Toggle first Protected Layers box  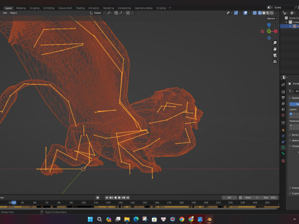(291, 125)
